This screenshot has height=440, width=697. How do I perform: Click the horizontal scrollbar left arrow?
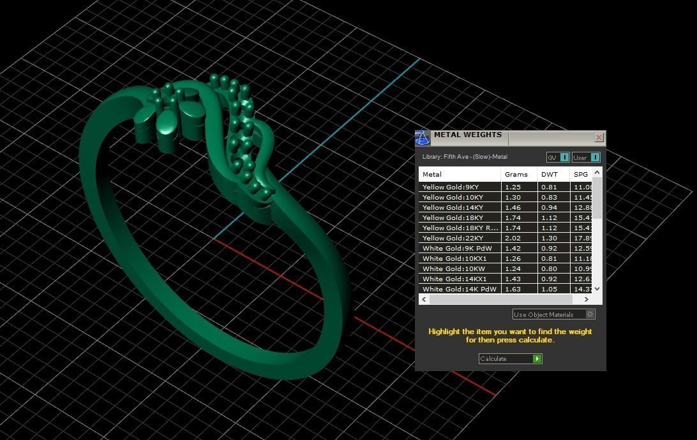pyautogui.click(x=424, y=299)
